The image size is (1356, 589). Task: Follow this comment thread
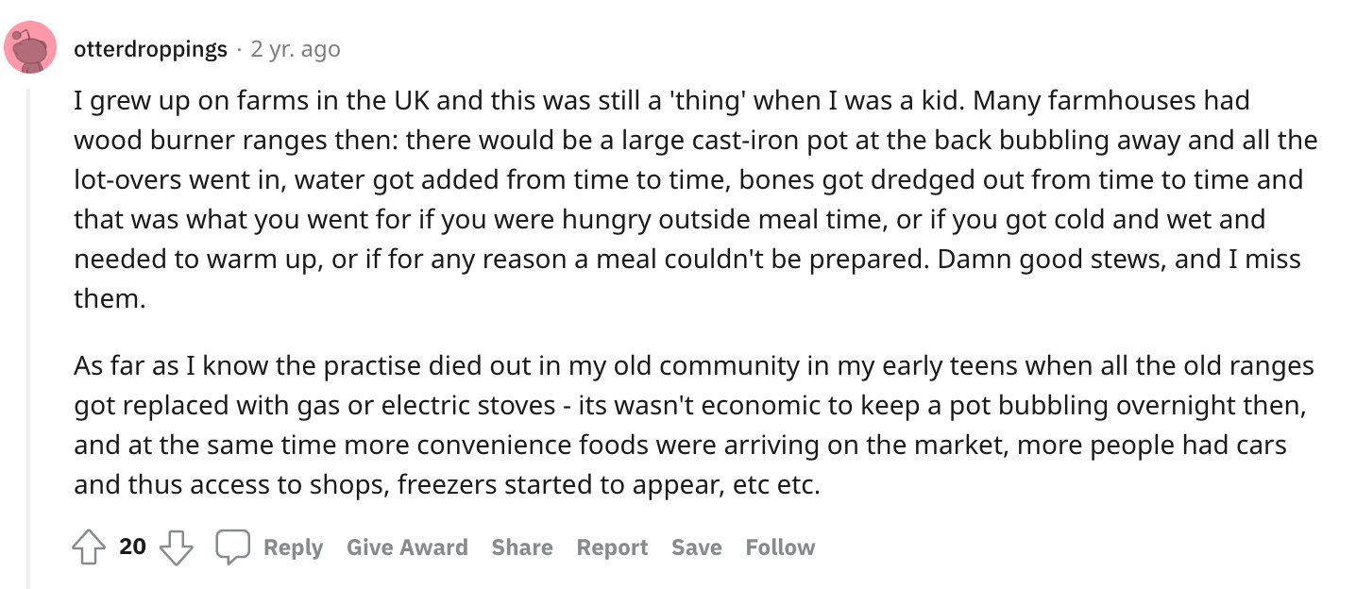[x=780, y=547]
